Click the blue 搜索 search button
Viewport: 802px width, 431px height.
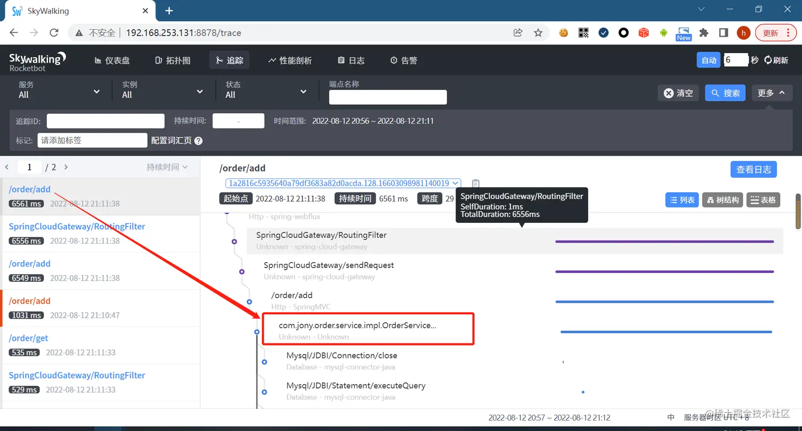[x=726, y=93]
